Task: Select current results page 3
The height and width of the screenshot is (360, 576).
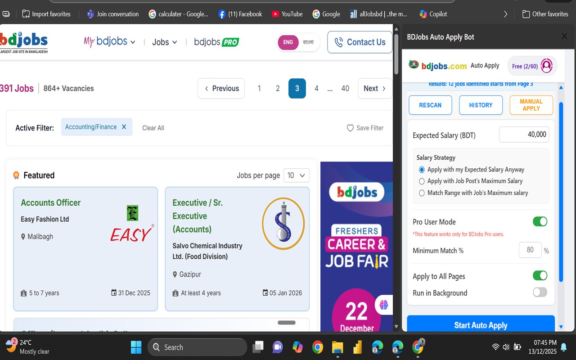Action: [x=297, y=89]
